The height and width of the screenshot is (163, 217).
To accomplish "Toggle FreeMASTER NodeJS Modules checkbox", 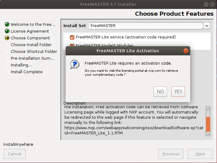I will (x=72, y=45).
